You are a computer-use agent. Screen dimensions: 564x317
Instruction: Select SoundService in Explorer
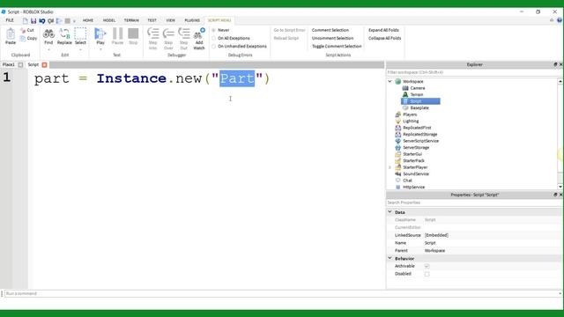pyautogui.click(x=416, y=174)
